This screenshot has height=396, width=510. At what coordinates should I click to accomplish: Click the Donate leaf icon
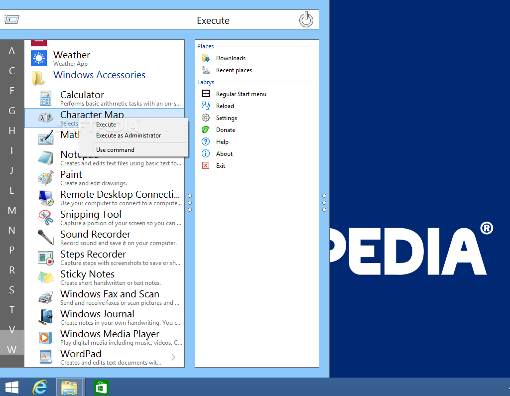click(x=206, y=130)
